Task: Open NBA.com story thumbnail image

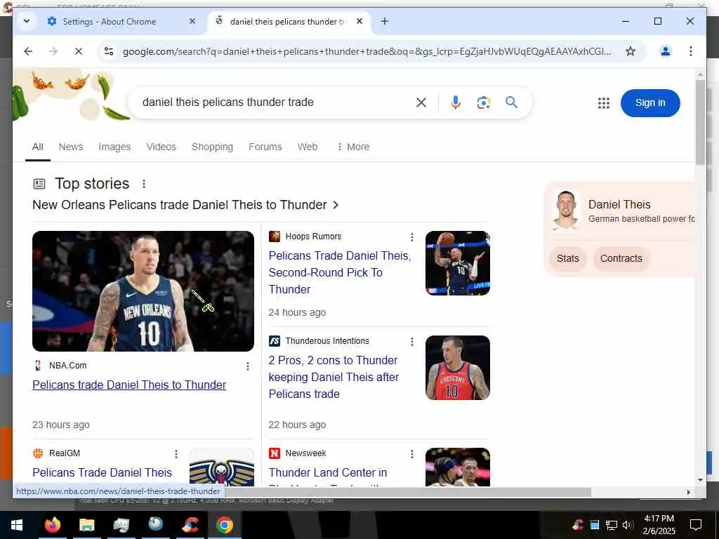Action: pos(143,291)
